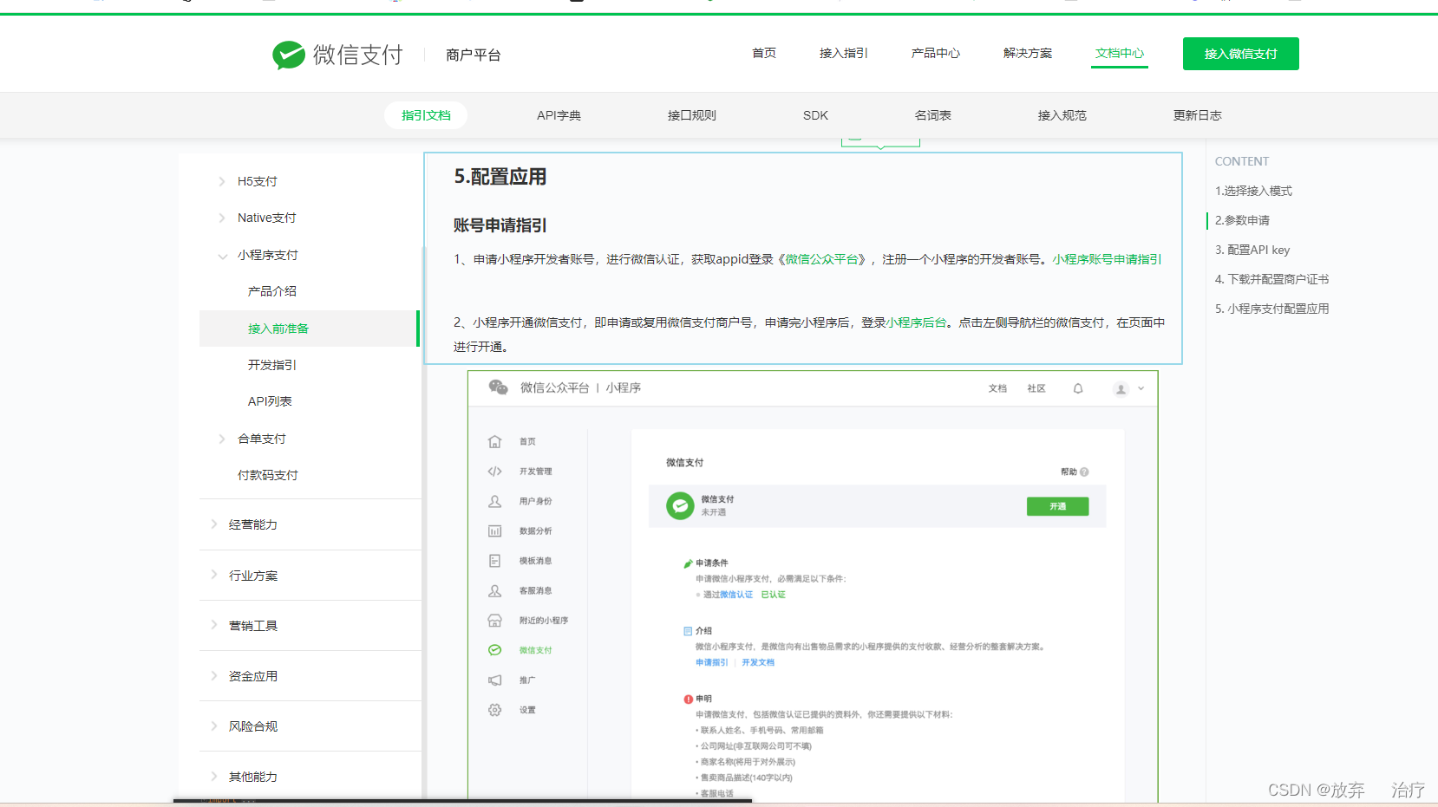Image resolution: width=1438 pixels, height=807 pixels.
Task: Open the 小程序后台 link
Action: (x=916, y=322)
